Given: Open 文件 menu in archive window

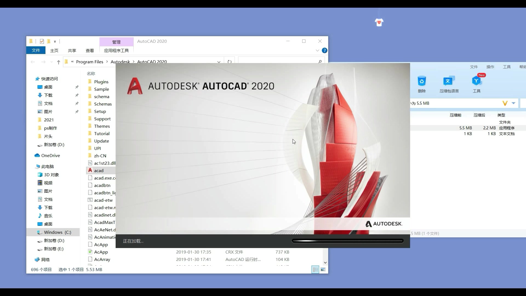Looking at the screenshot, I should [474, 67].
